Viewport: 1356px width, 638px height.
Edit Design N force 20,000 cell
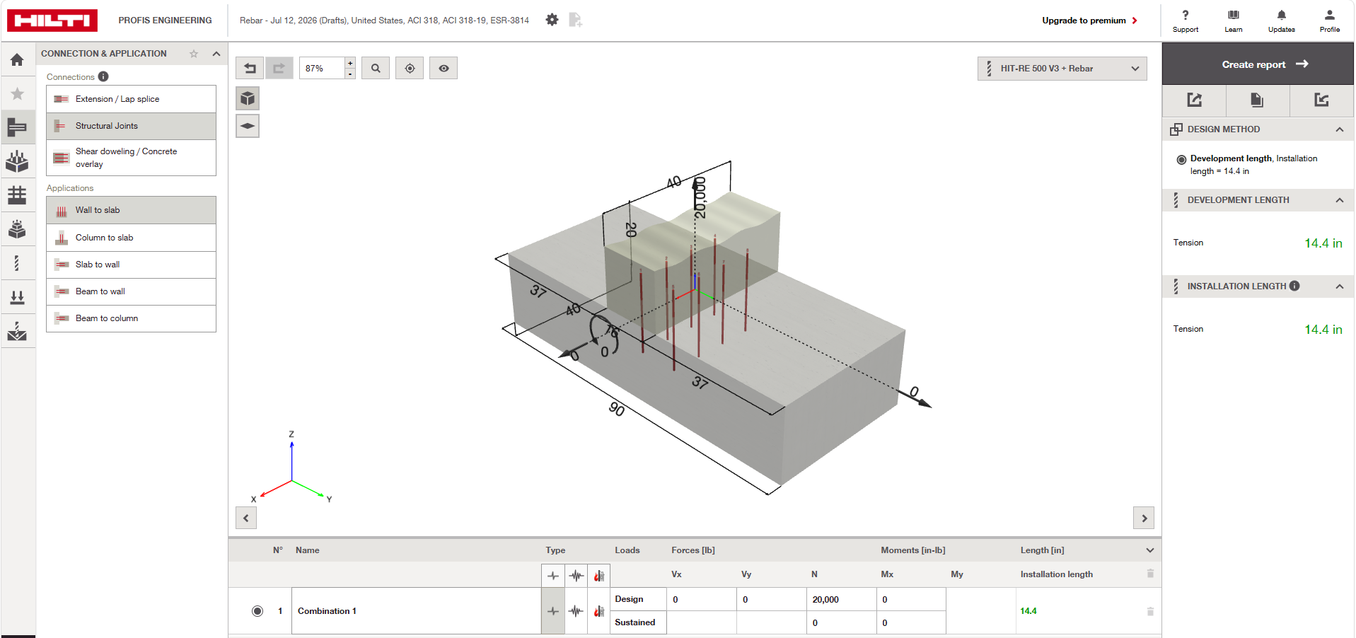pyautogui.click(x=841, y=599)
